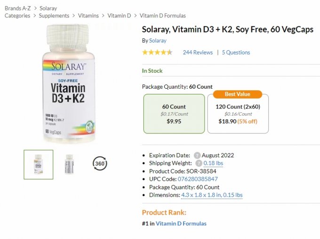This screenshot has width=320, height=239.
Task: View the 5 Questions link
Action: (236, 53)
